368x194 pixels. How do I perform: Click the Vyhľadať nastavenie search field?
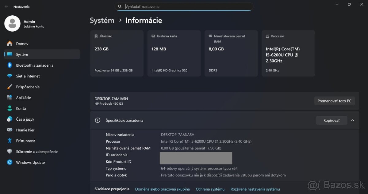[x=187, y=6]
